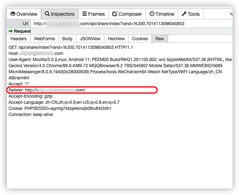
Task: Select the Raw sub-tab
Action: click(159, 39)
